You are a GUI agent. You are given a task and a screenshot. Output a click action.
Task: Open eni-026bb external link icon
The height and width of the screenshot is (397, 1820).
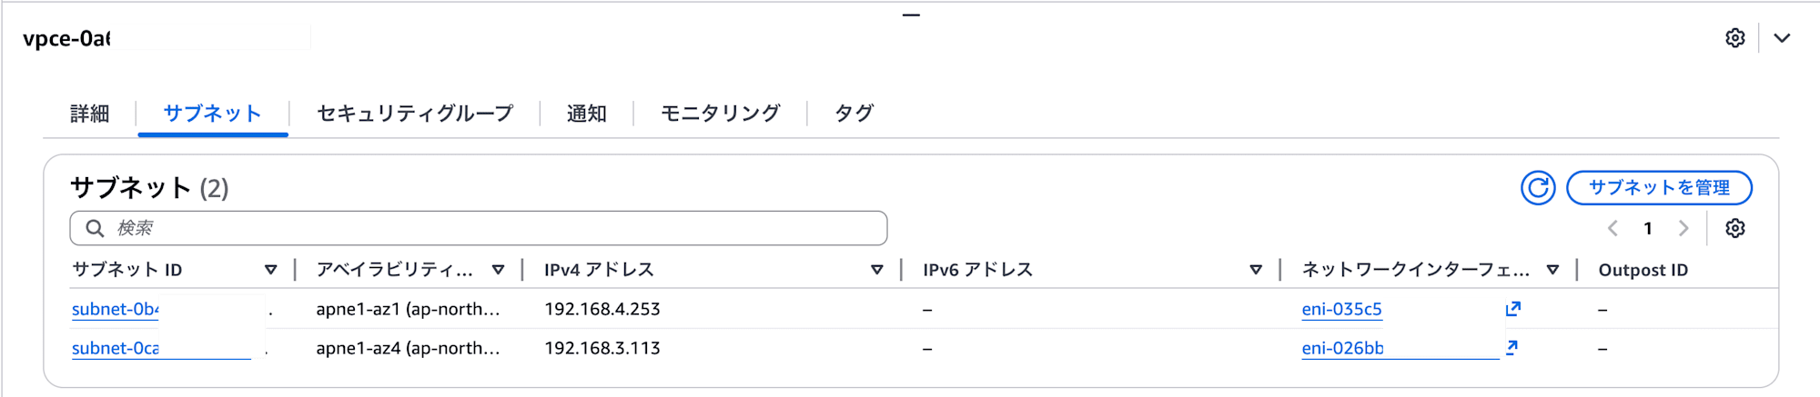[1512, 346]
